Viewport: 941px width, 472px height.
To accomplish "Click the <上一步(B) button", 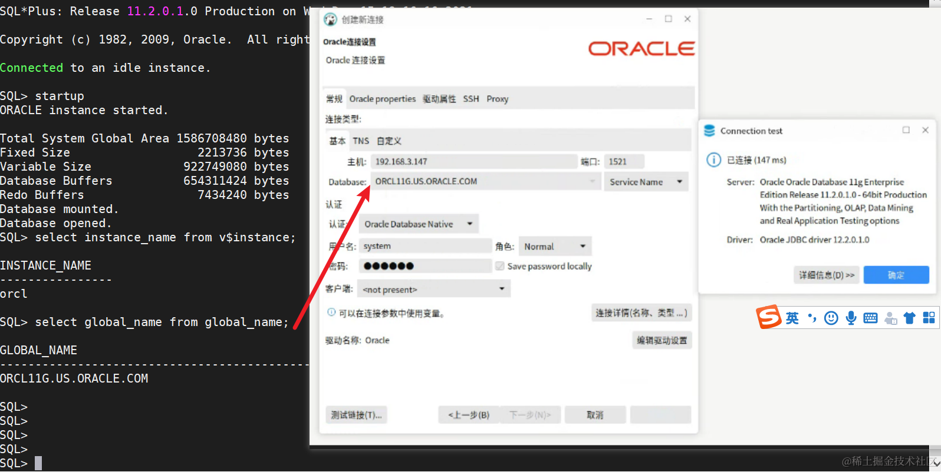I will (469, 415).
